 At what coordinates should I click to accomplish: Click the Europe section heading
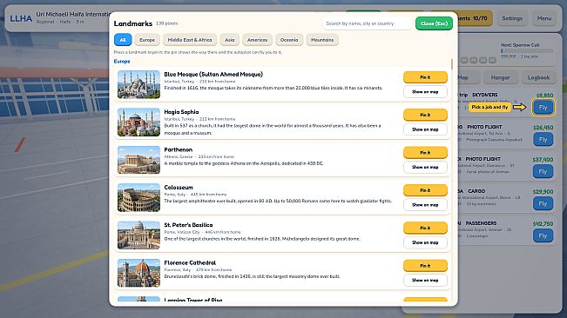pos(122,62)
